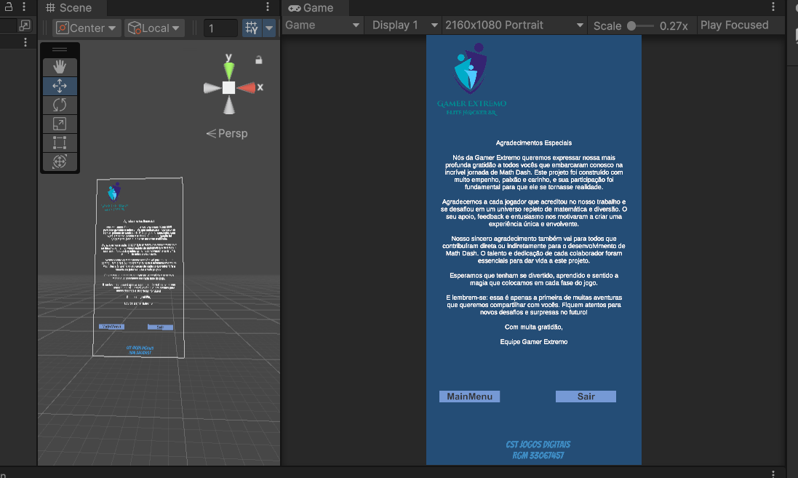Select the Rect transform tool
This screenshot has width=798, height=478.
[60, 143]
